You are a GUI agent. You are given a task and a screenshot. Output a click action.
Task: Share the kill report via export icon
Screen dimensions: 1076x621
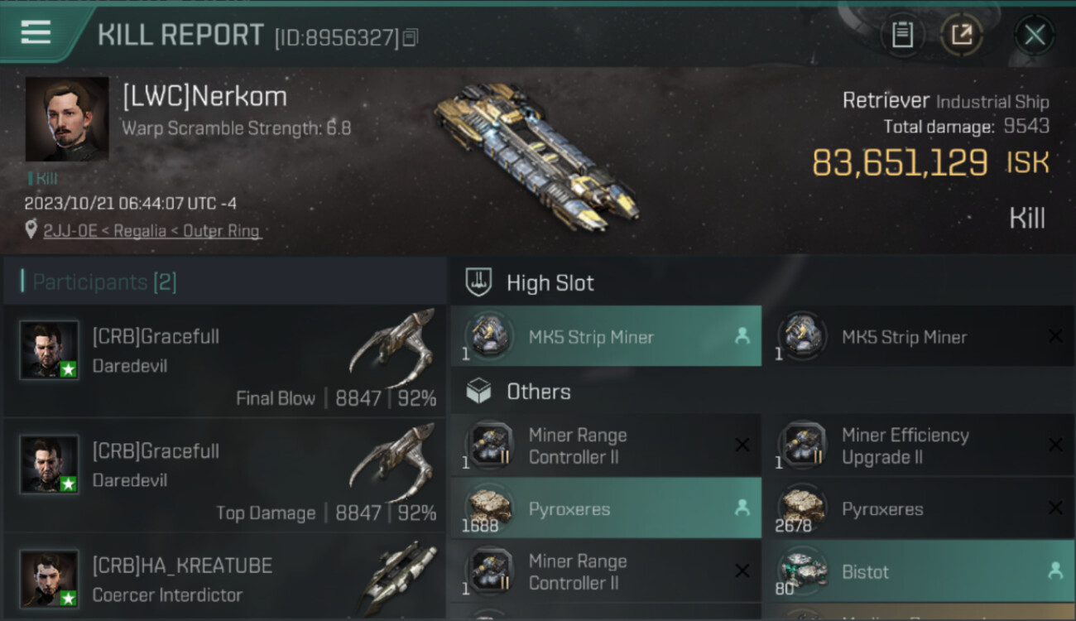point(962,35)
